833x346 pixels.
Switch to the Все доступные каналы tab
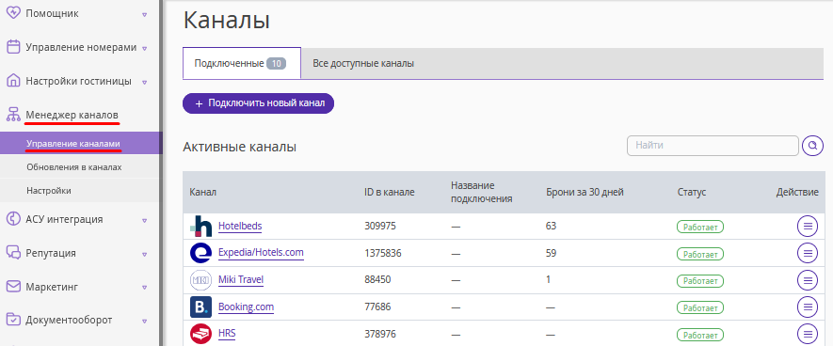click(x=363, y=64)
